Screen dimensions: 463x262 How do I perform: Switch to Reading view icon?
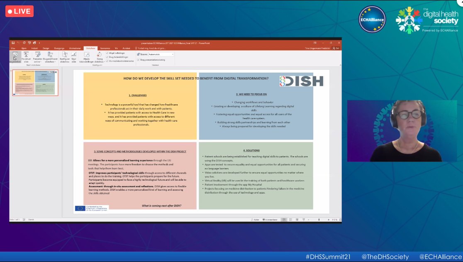[297, 220]
